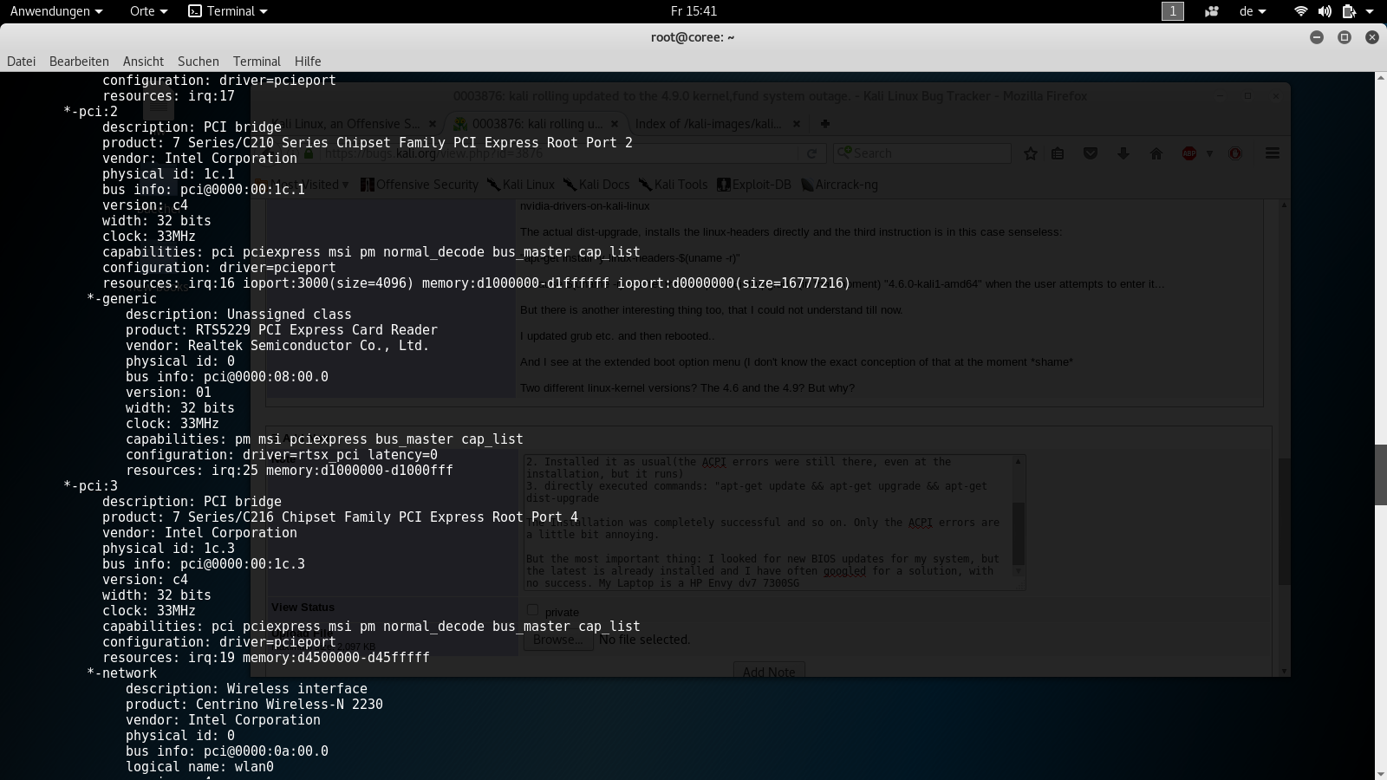Open the Datei menu
This screenshot has height=780, width=1387.
point(22,62)
